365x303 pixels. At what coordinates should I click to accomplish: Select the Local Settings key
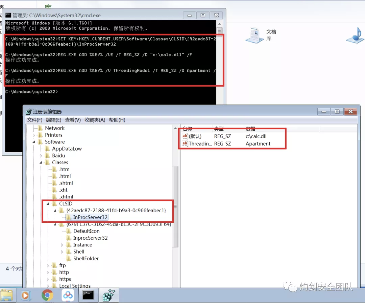click(75, 286)
